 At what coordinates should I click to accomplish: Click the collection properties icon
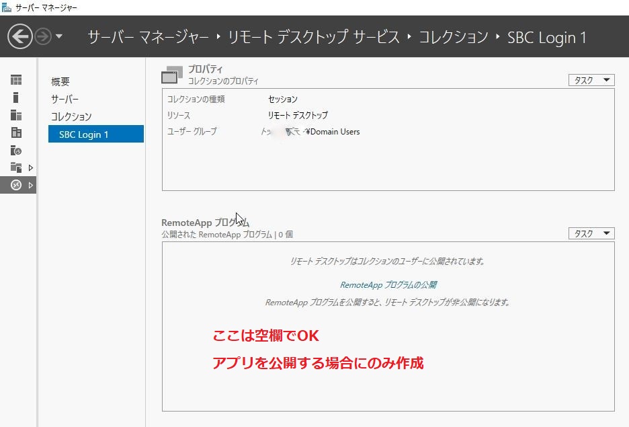pyautogui.click(x=171, y=75)
